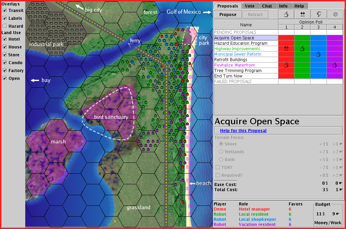Click the thumbs-down oppose opinion button
This screenshot has width=346, height=229.
click(319, 14)
